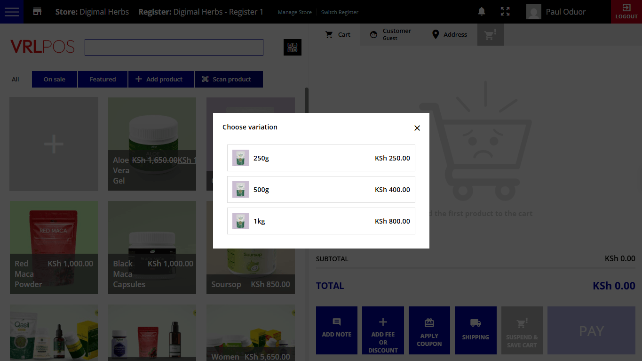Click the Manage Store link
Image resolution: width=642 pixels, height=361 pixels.
click(294, 12)
